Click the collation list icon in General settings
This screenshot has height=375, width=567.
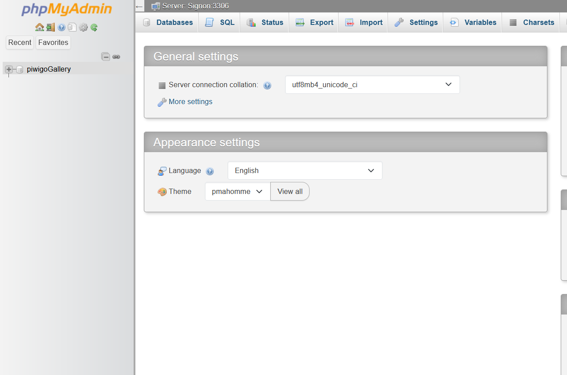coord(162,85)
